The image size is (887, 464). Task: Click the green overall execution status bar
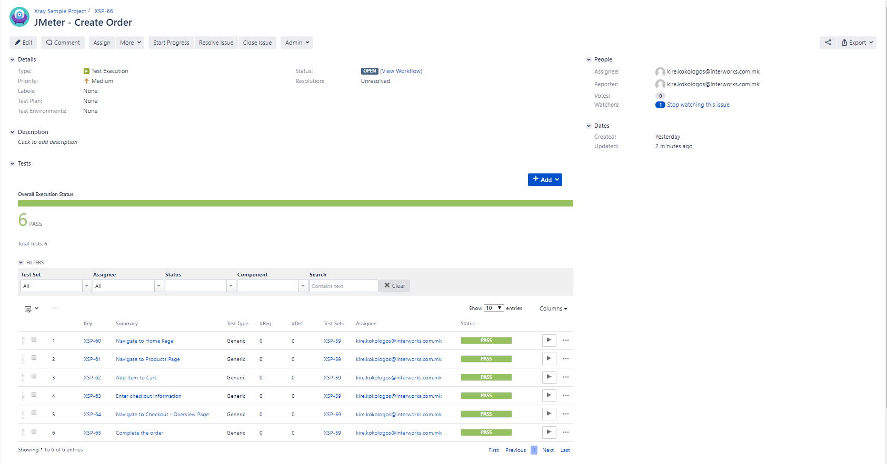point(295,203)
